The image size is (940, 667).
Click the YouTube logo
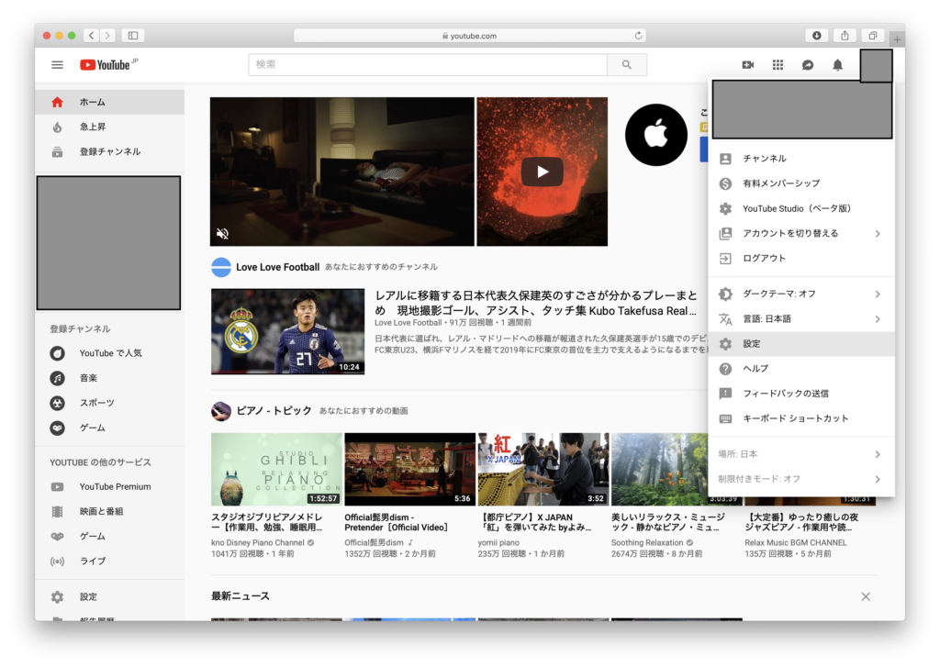point(108,65)
